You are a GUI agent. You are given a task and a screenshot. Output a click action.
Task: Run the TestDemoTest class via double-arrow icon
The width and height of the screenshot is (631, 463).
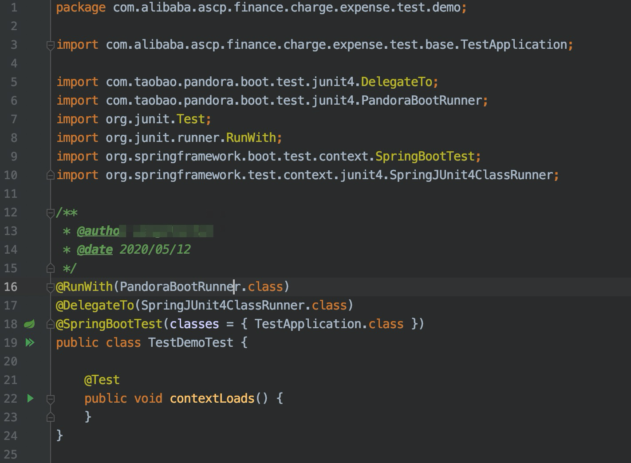30,342
